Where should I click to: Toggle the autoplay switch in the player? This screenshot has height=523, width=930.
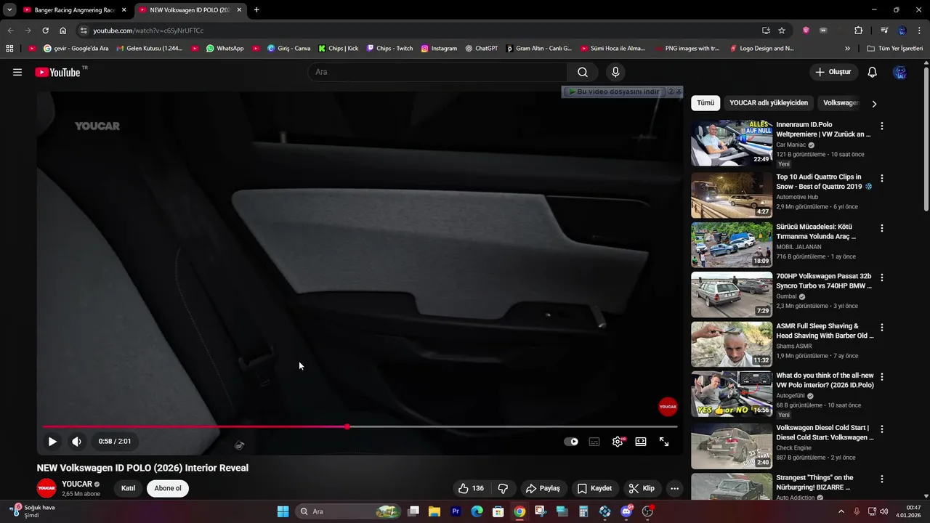point(571,441)
